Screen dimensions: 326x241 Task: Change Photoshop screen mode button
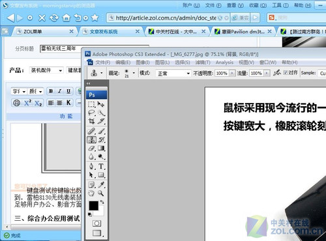(96, 233)
